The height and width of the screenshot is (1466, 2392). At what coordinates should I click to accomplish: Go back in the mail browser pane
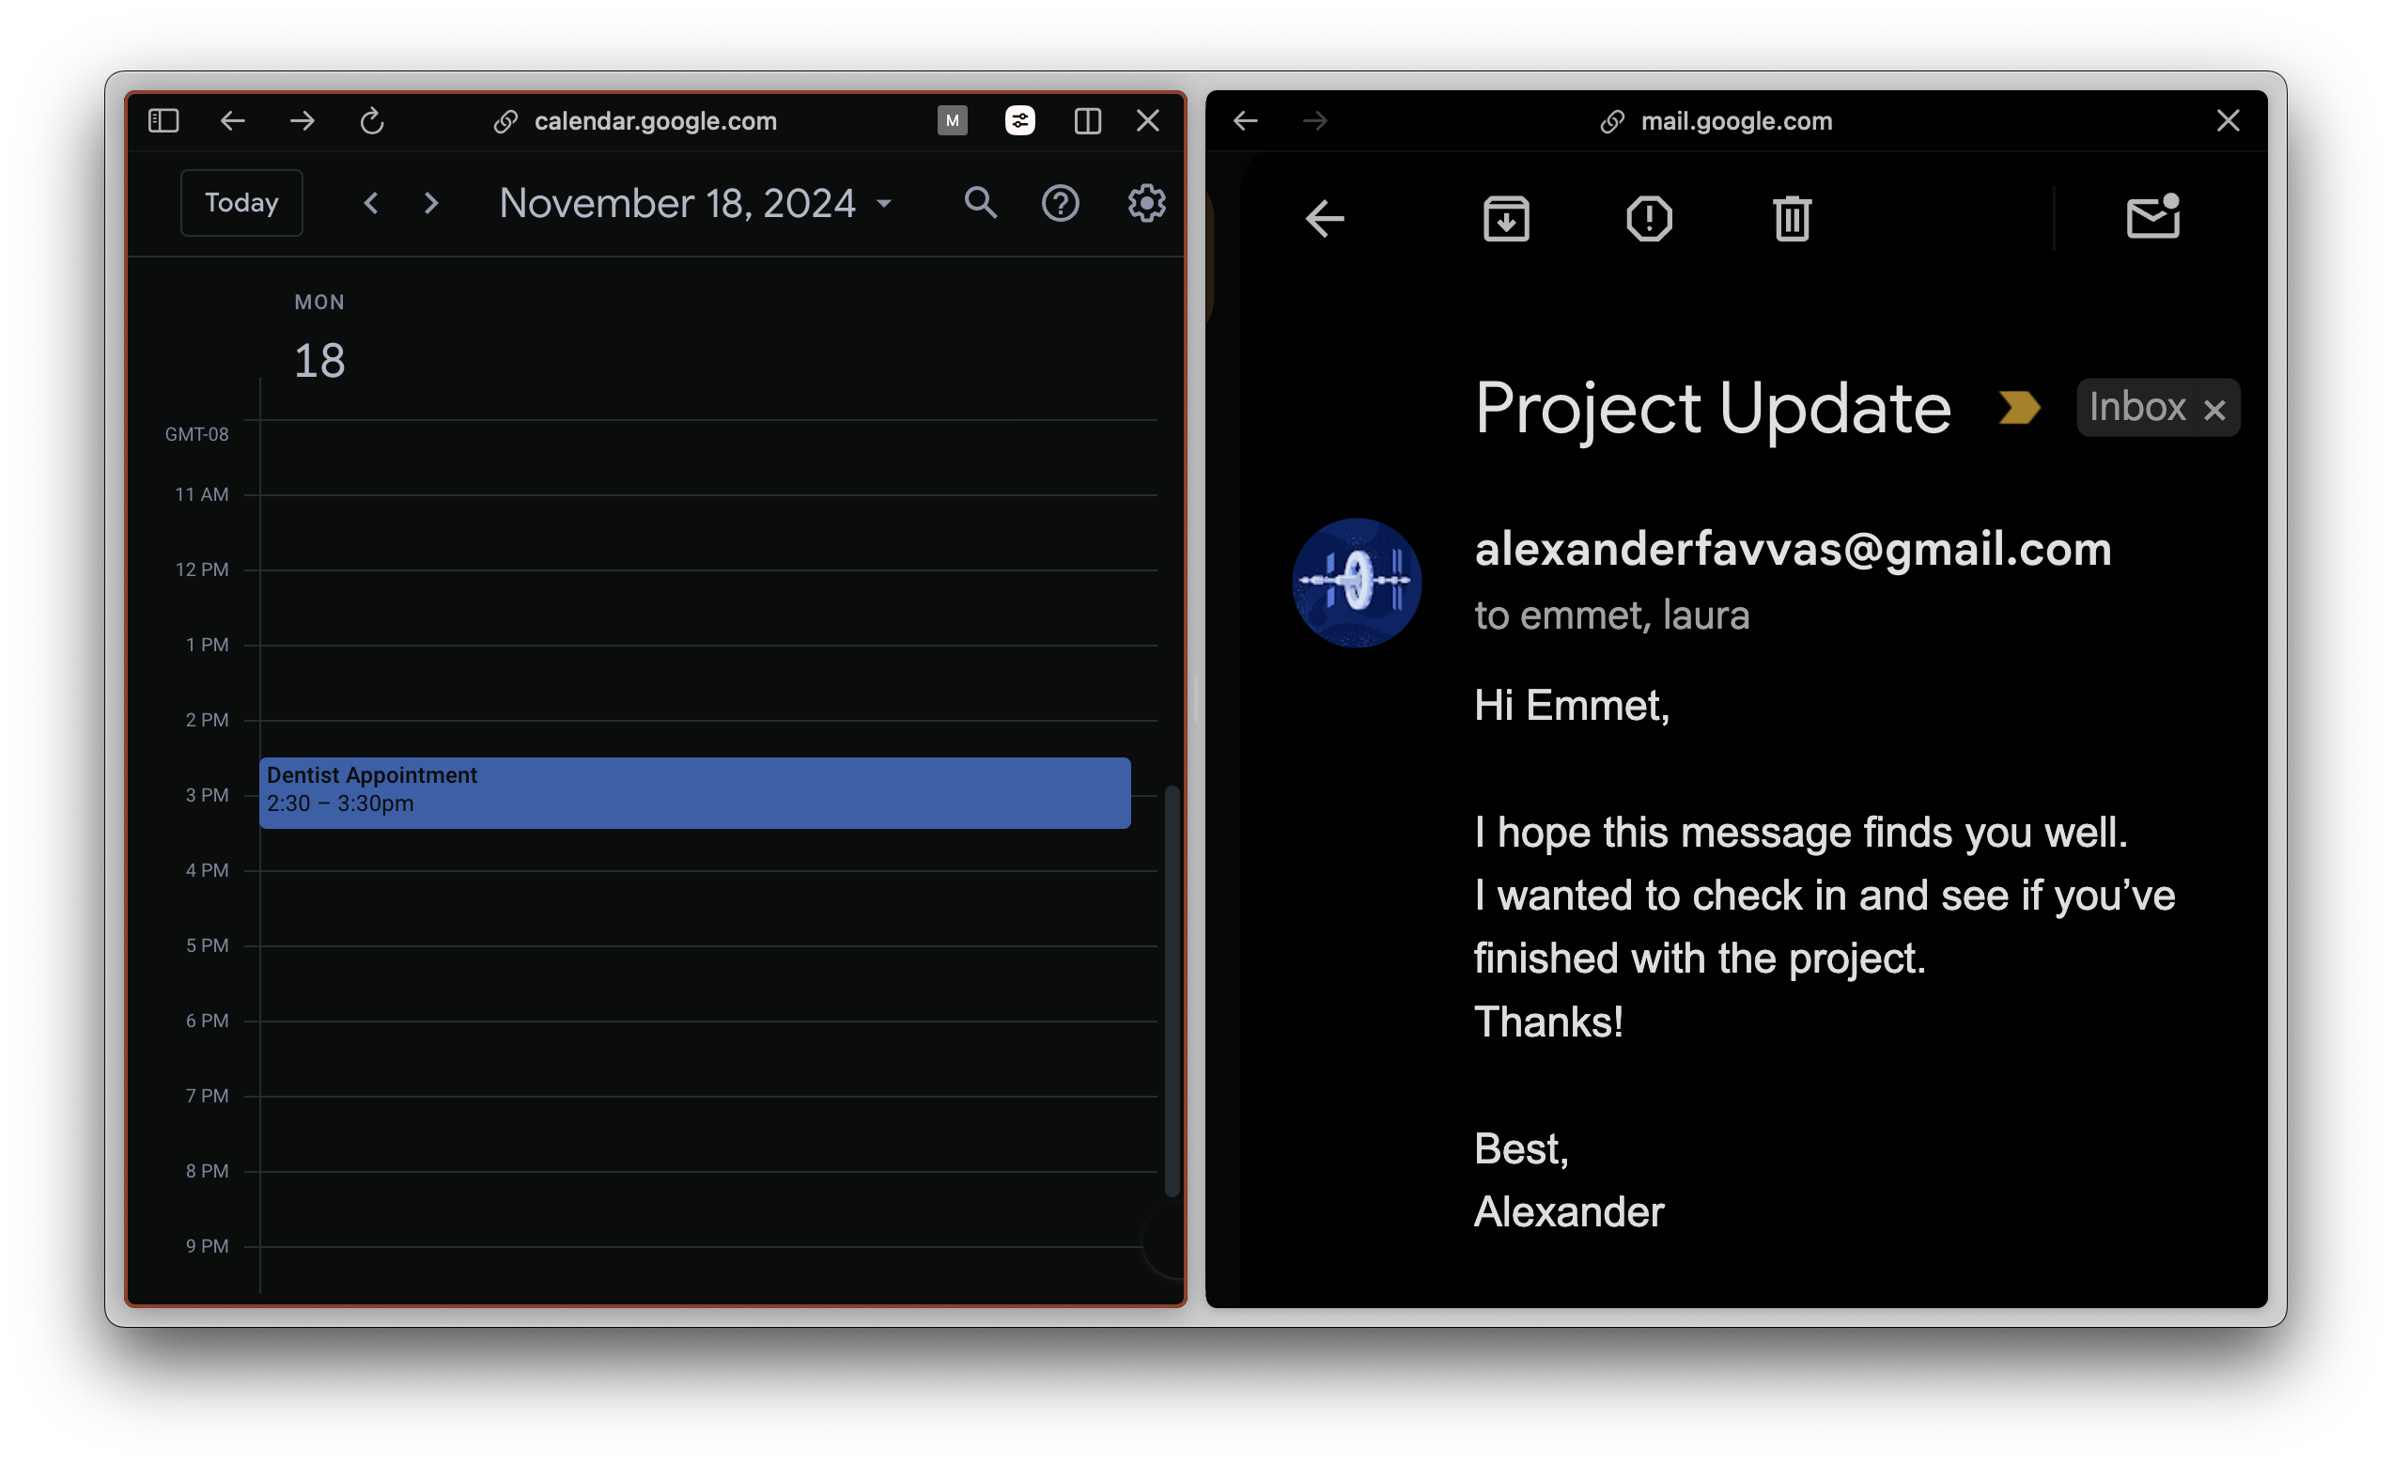(x=1246, y=120)
